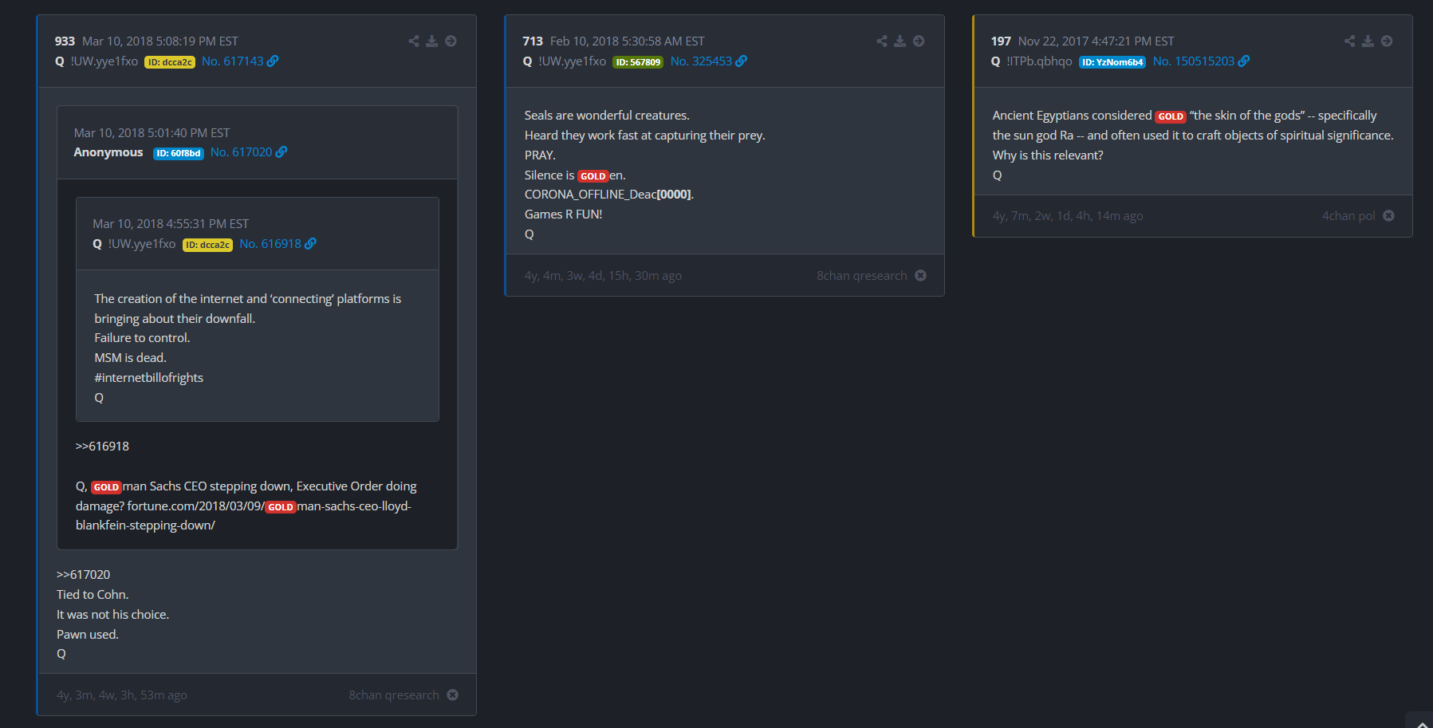Click post number 933

click(x=65, y=41)
